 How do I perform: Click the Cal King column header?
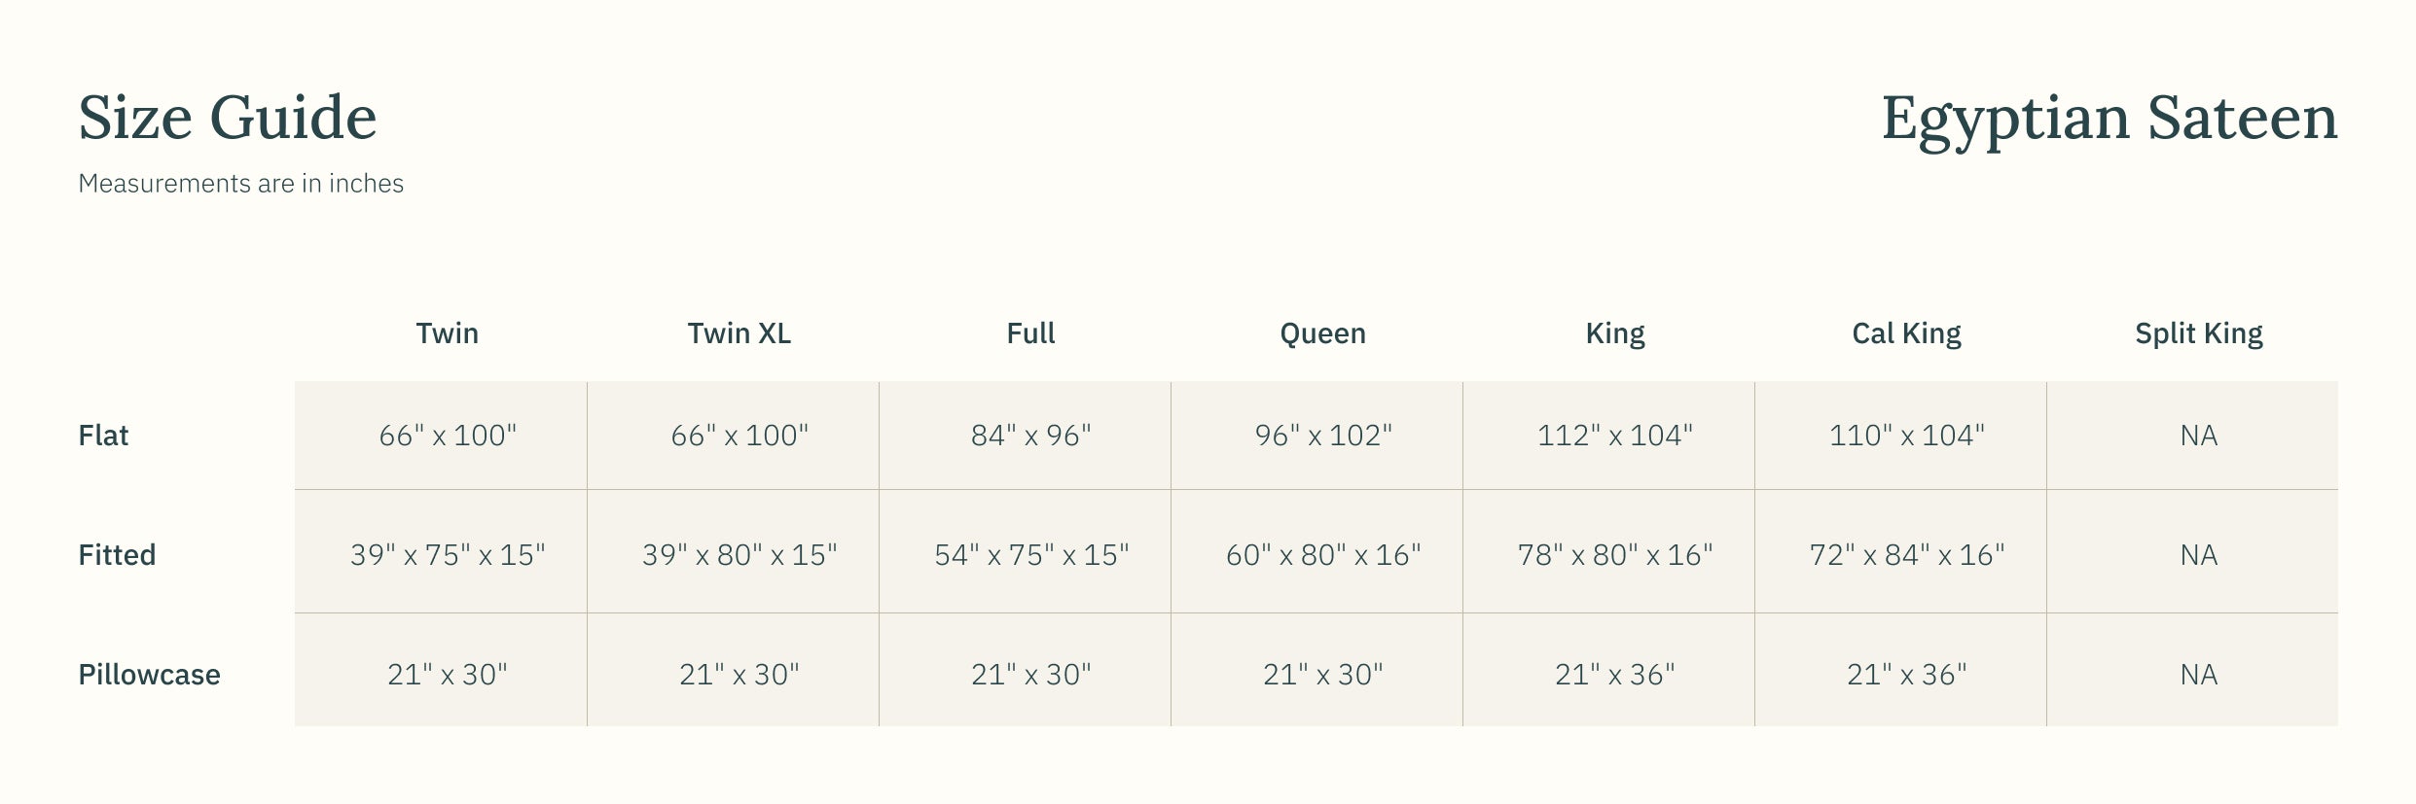click(x=1906, y=333)
